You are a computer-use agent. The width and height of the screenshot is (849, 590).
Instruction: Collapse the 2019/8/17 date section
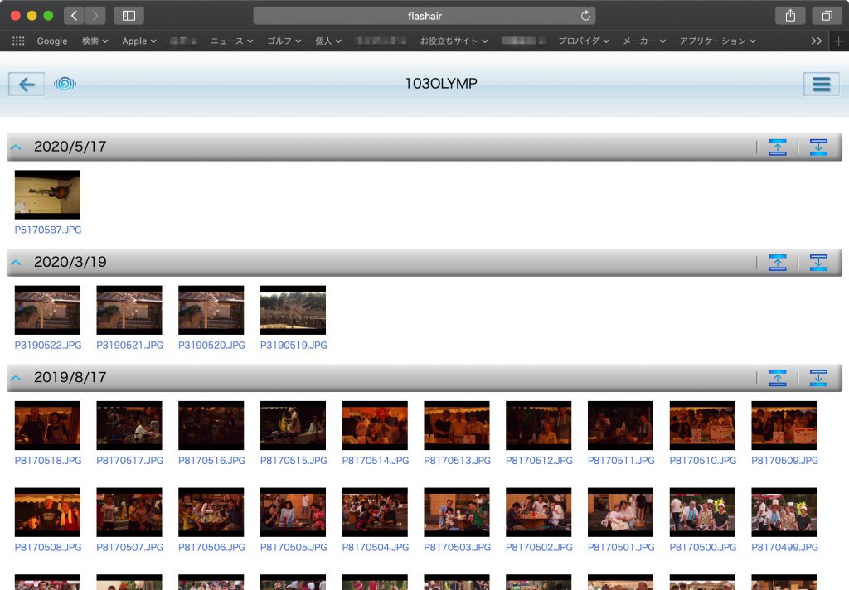click(16, 378)
